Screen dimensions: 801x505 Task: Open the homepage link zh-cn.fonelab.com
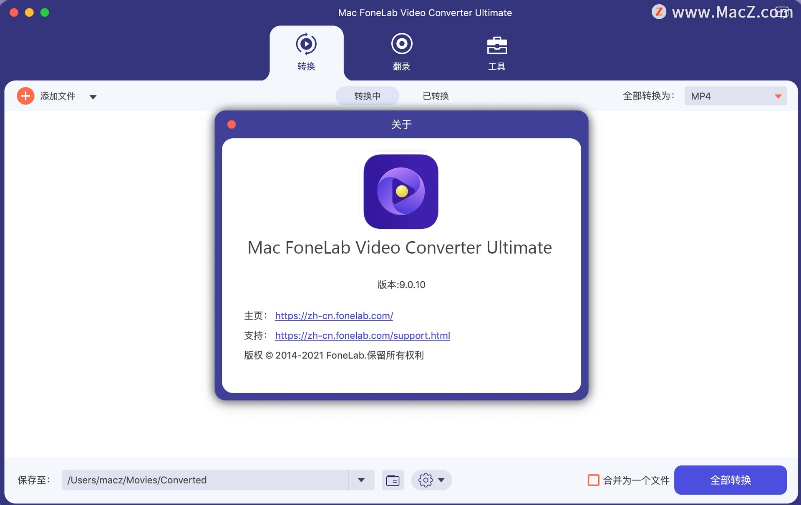click(334, 316)
